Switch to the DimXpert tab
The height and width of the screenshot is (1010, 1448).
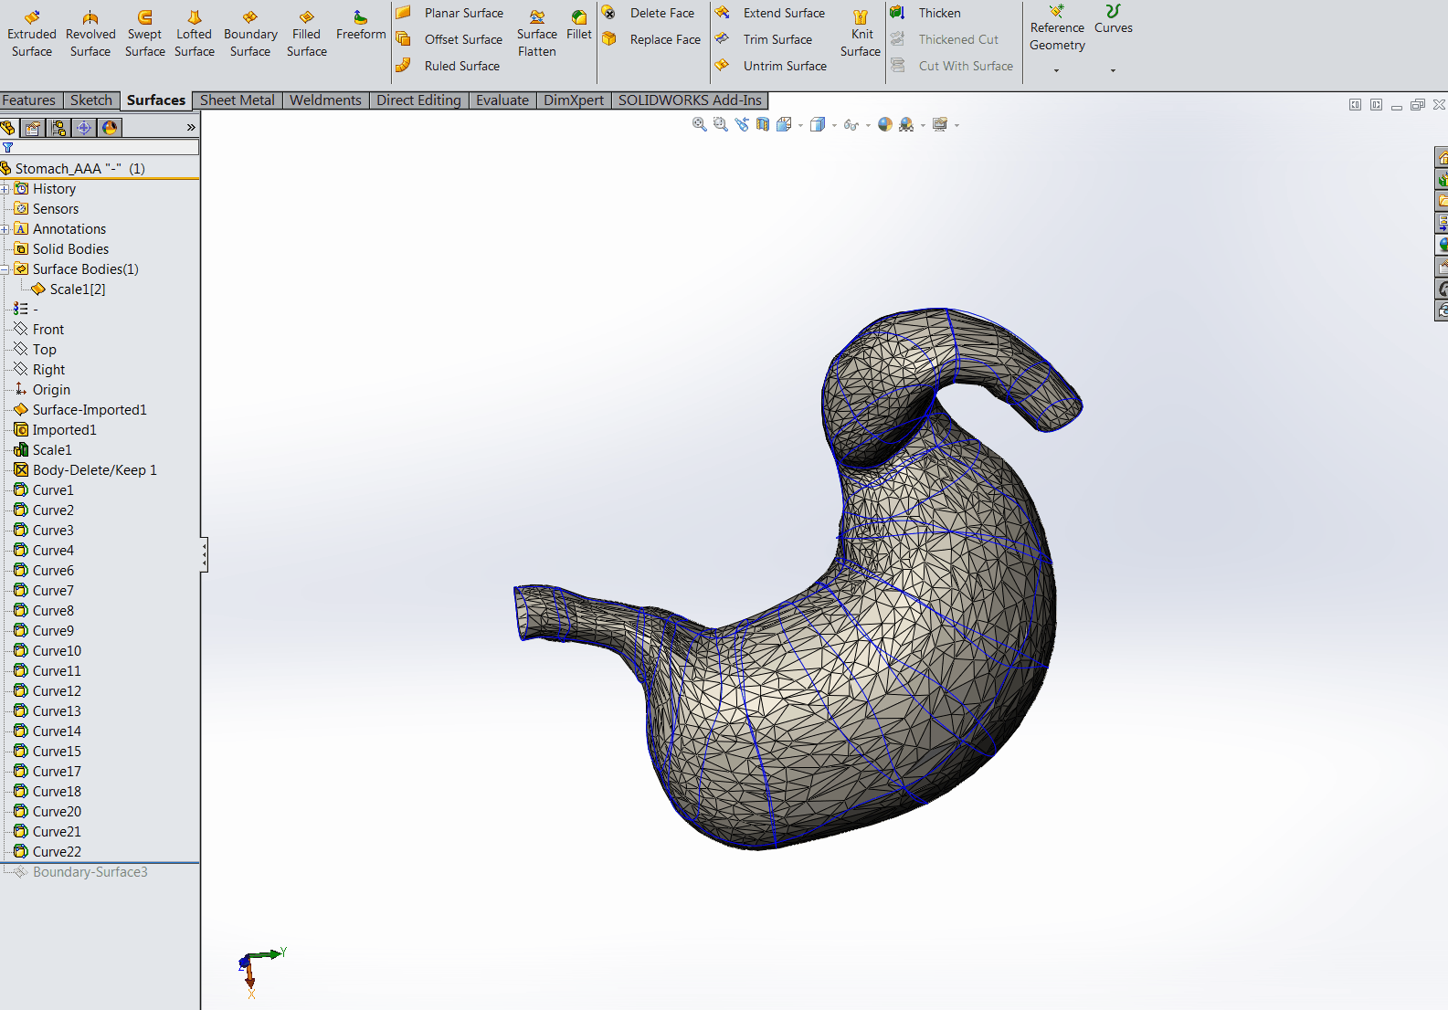[x=574, y=100]
